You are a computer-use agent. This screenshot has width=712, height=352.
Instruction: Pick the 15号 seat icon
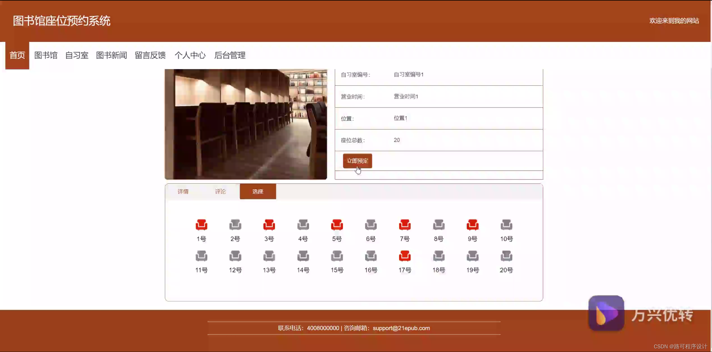click(337, 256)
